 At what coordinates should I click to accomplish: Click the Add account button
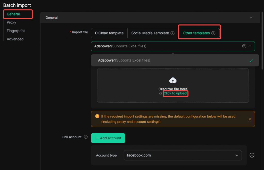(108, 138)
